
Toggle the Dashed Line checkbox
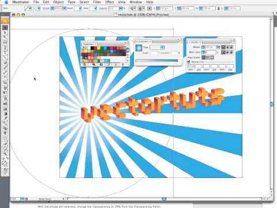coord(189,62)
